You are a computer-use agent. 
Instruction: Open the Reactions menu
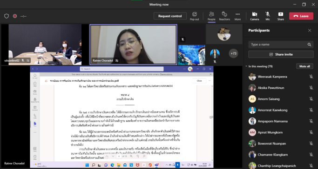(x=224, y=16)
